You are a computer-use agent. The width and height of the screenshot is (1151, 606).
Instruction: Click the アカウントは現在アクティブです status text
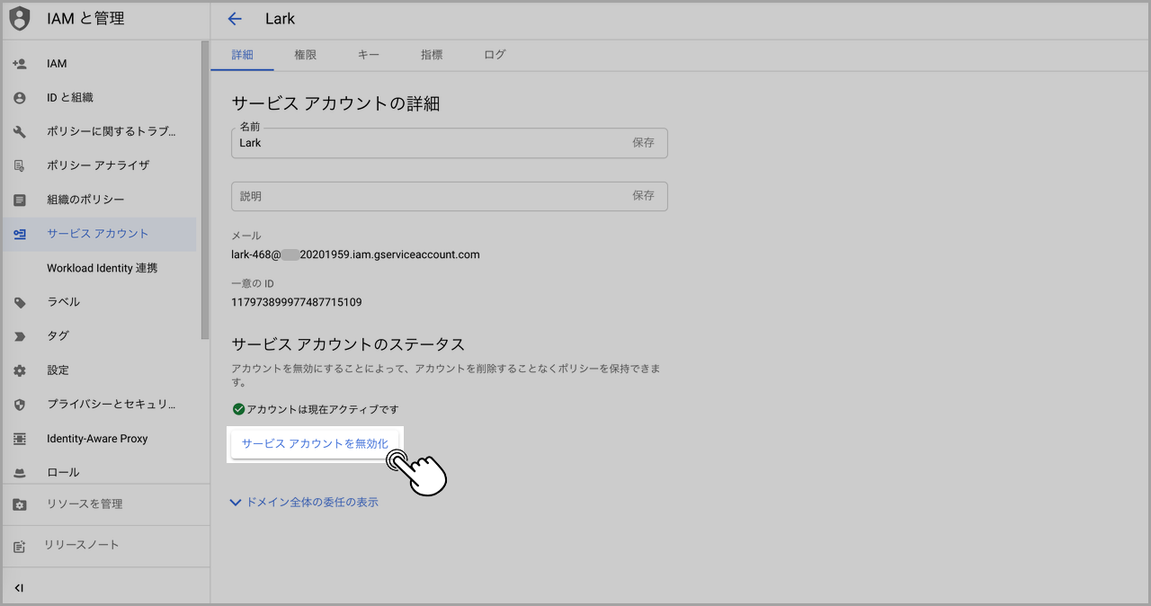pos(322,409)
